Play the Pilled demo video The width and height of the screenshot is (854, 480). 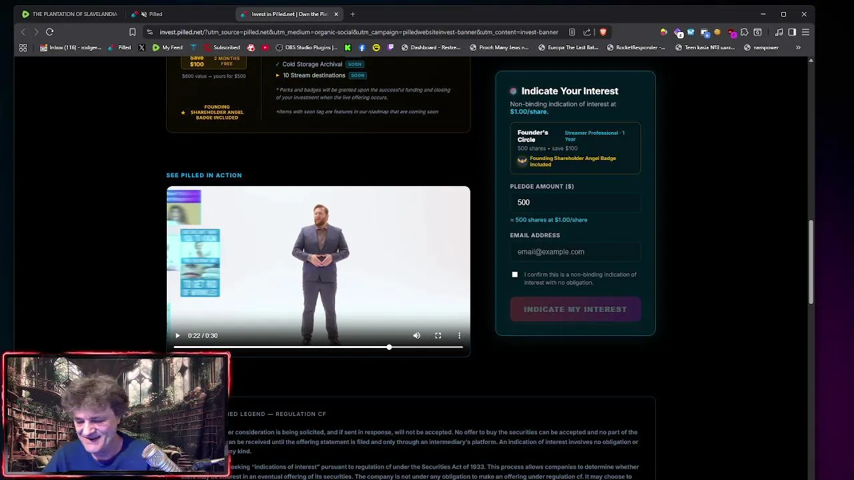[x=177, y=335]
